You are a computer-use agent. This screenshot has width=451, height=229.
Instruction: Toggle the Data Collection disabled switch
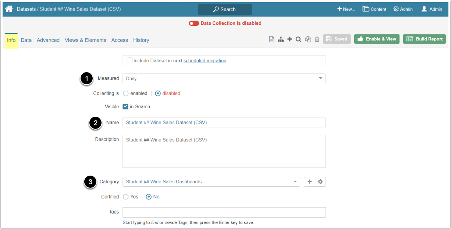[x=194, y=23]
